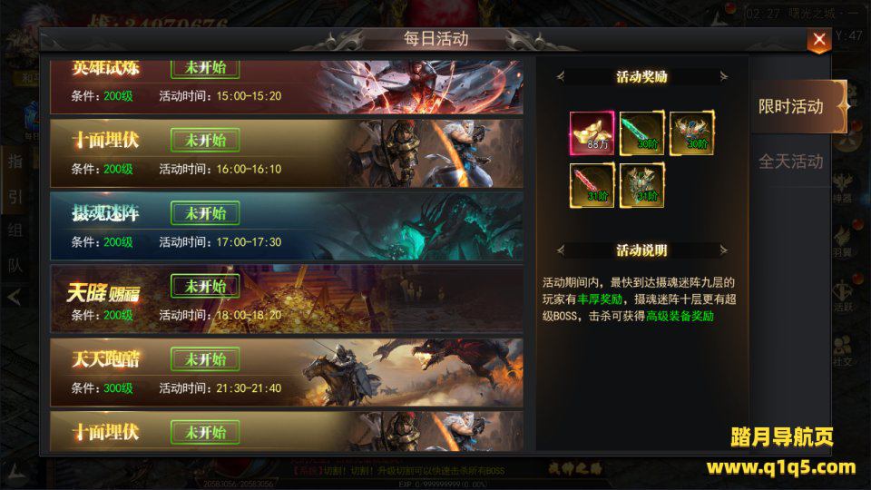Open the 神器 sidebar icon
Screen dimensions: 871x490
click(x=843, y=188)
